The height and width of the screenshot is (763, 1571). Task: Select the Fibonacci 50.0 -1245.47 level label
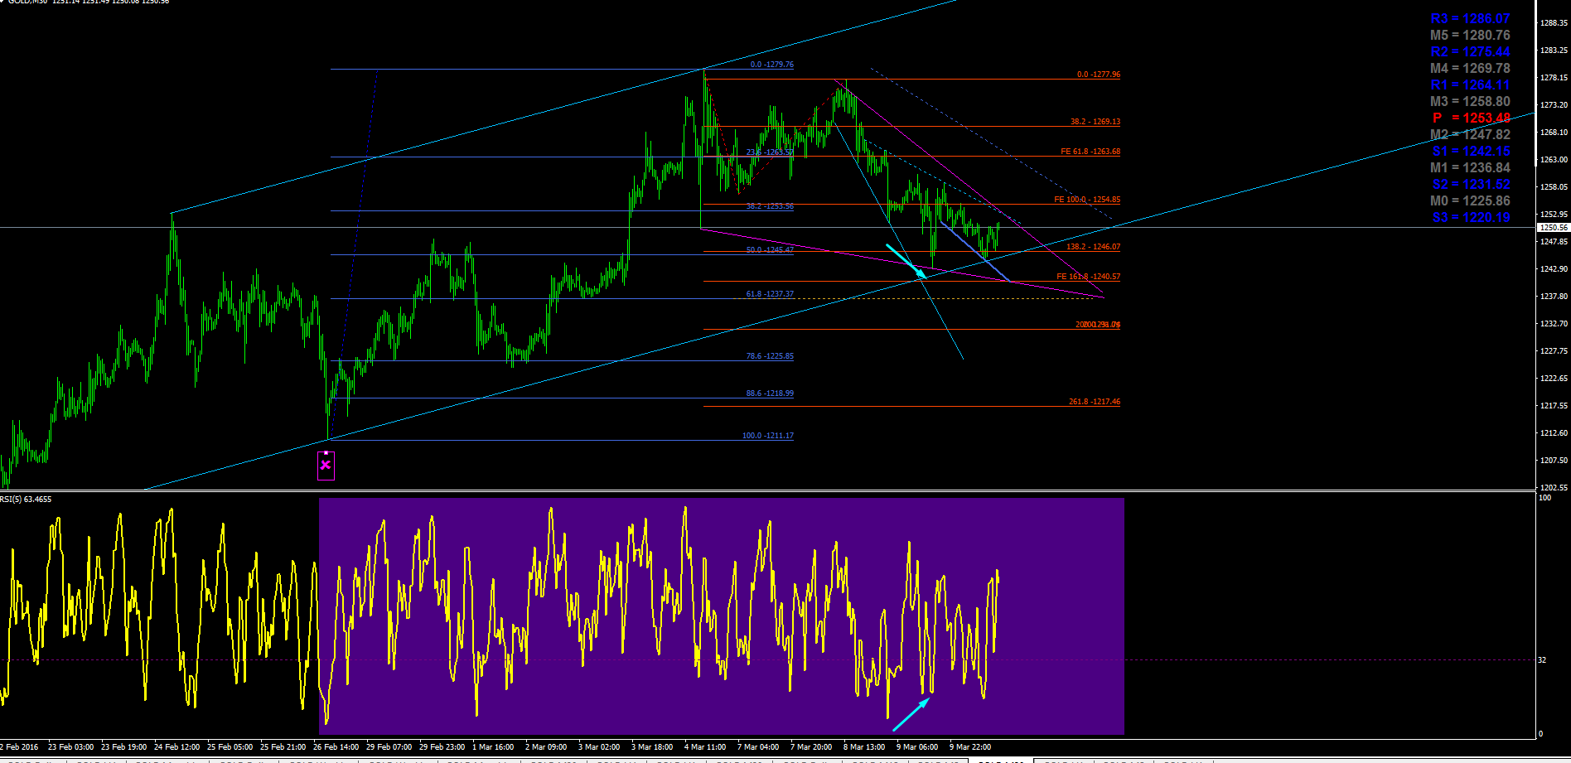(770, 249)
